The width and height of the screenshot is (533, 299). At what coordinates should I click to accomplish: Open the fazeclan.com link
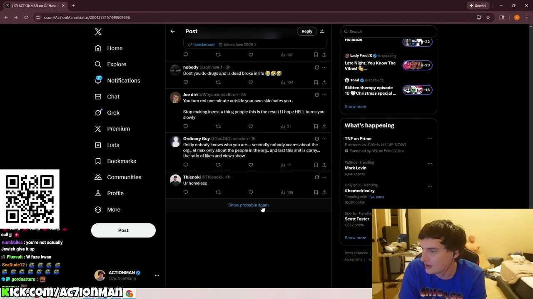click(204, 44)
